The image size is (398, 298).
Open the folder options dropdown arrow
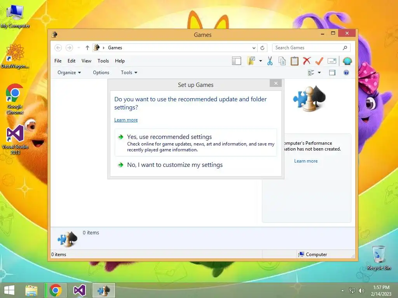tap(260, 61)
